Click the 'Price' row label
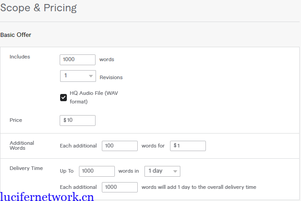 (x=16, y=120)
